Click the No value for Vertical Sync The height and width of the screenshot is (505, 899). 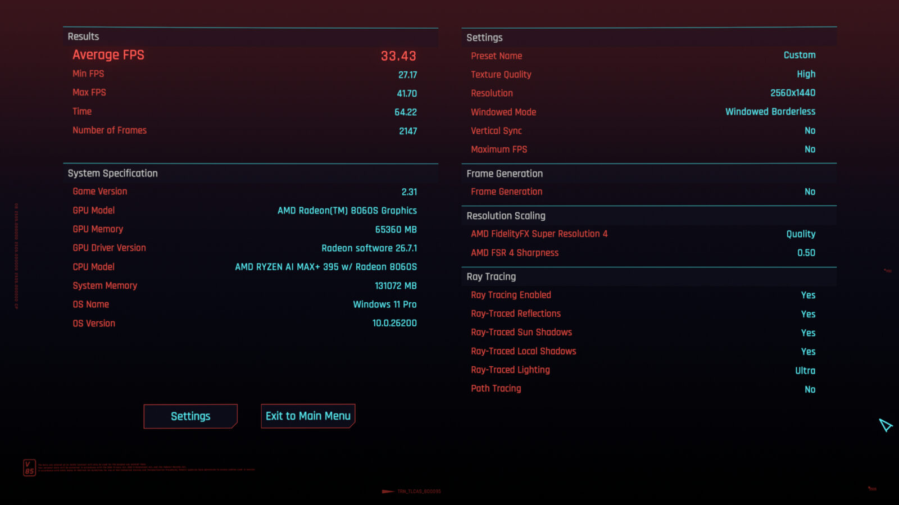pyautogui.click(x=810, y=131)
